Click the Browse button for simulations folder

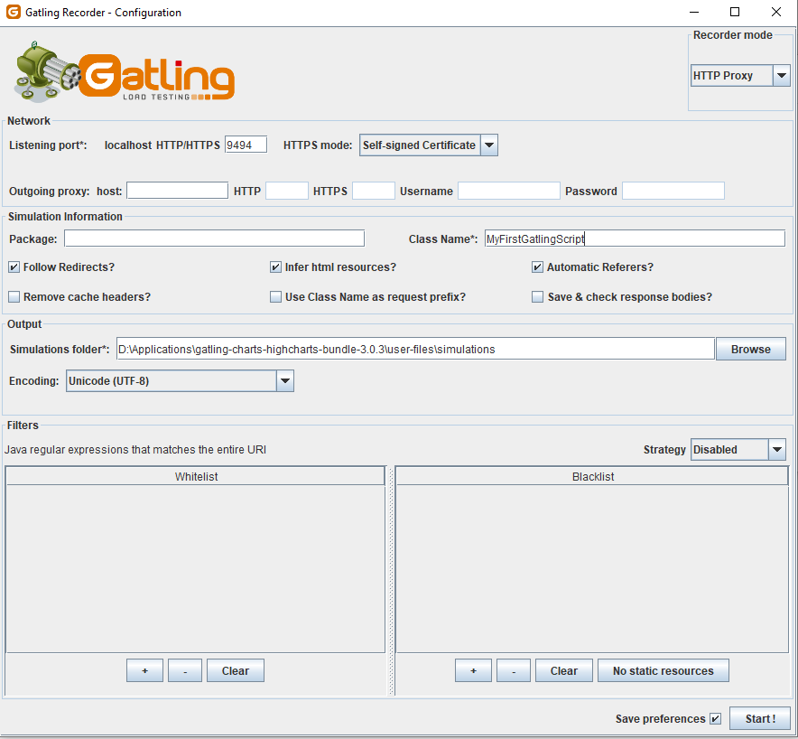(751, 350)
